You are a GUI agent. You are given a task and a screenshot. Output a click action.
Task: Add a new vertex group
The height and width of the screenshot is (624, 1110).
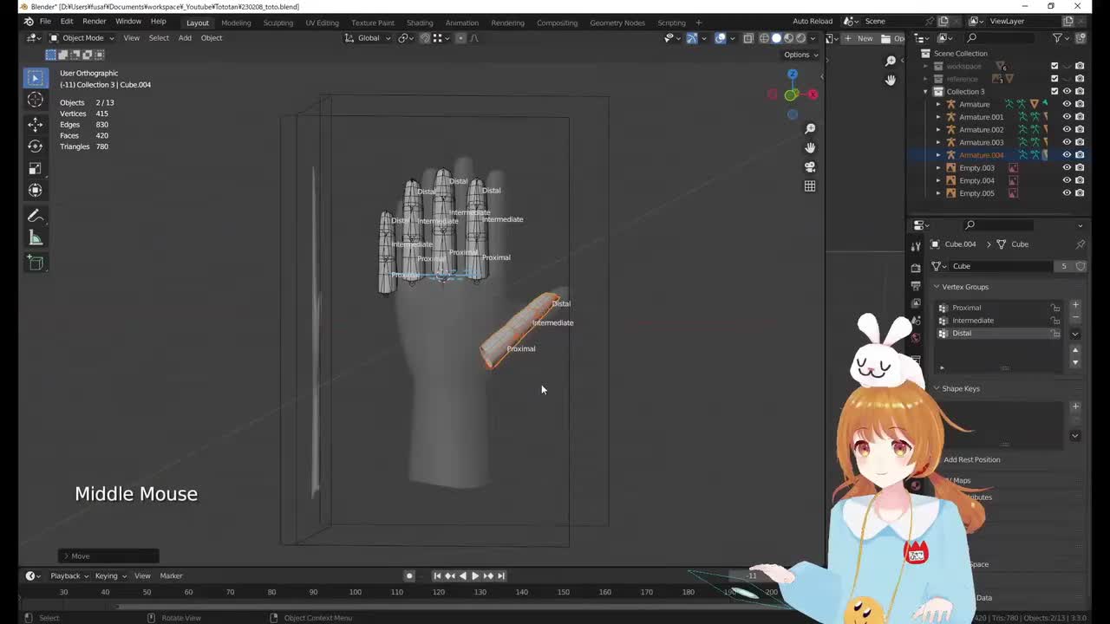[1075, 305]
